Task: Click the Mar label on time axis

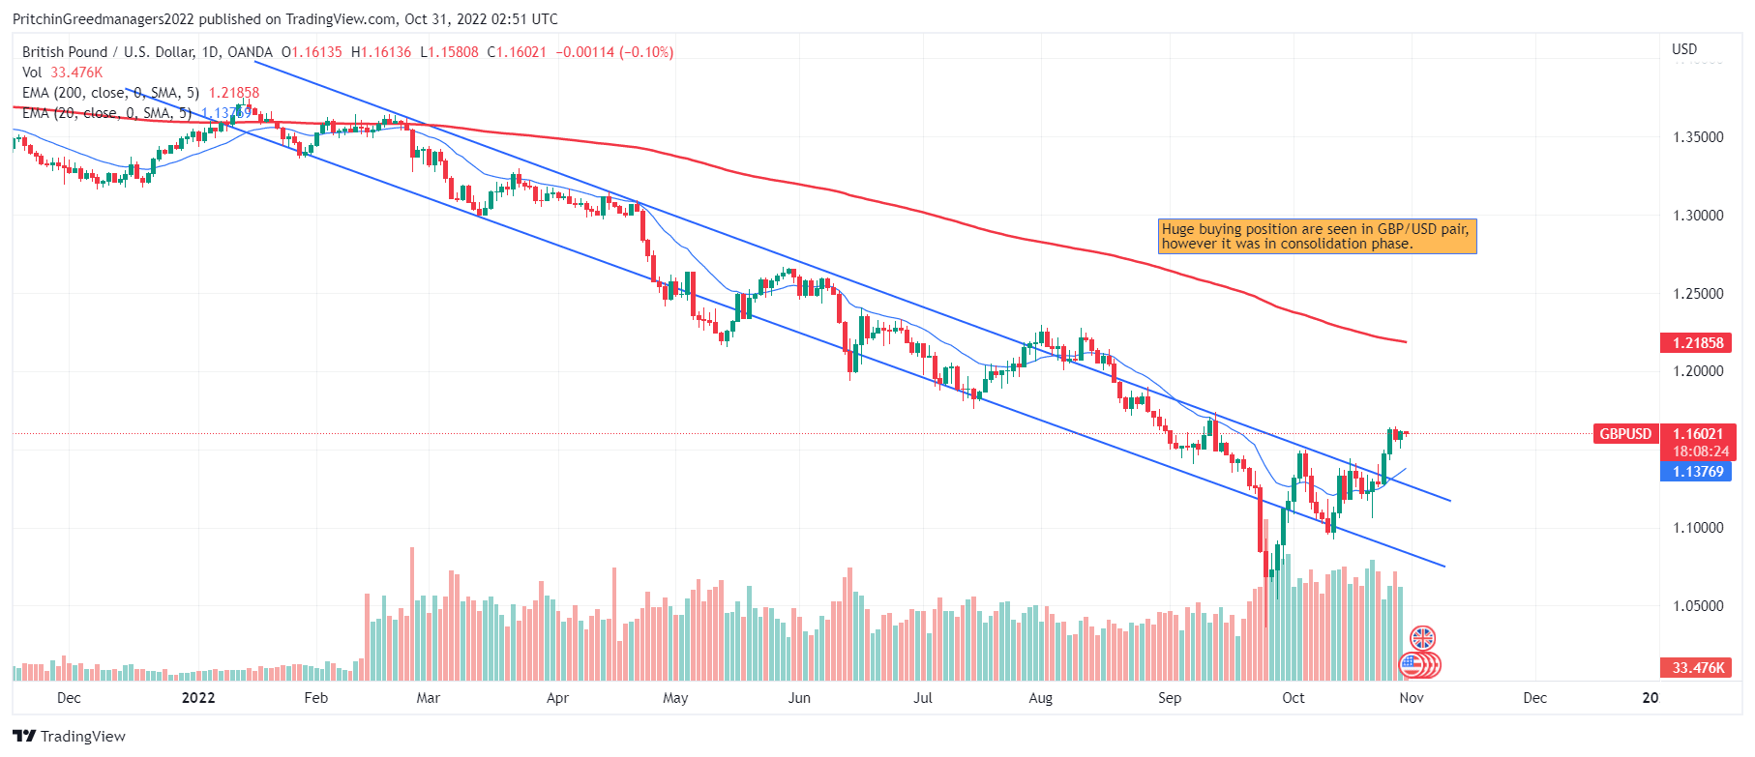Action: coord(428,698)
